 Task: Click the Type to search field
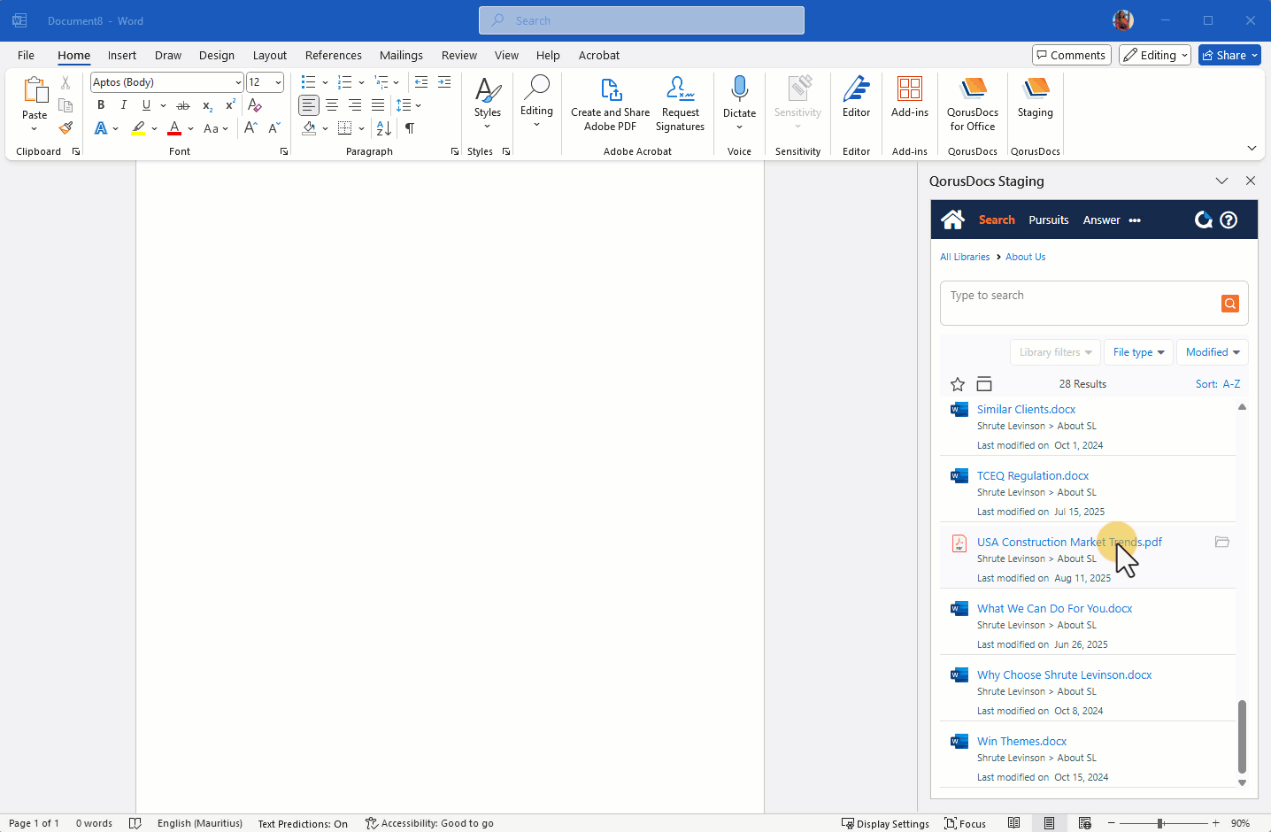(x=1080, y=296)
